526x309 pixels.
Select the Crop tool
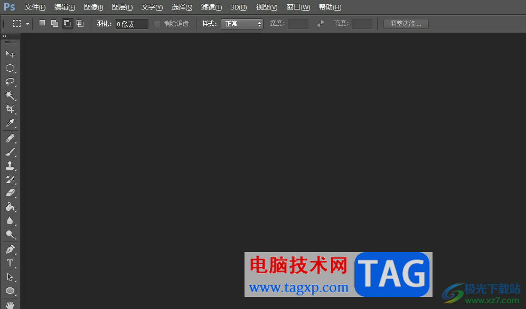[10, 109]
